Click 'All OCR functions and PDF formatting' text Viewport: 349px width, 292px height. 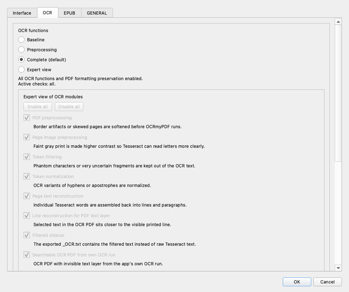click(x=80, y=79)
